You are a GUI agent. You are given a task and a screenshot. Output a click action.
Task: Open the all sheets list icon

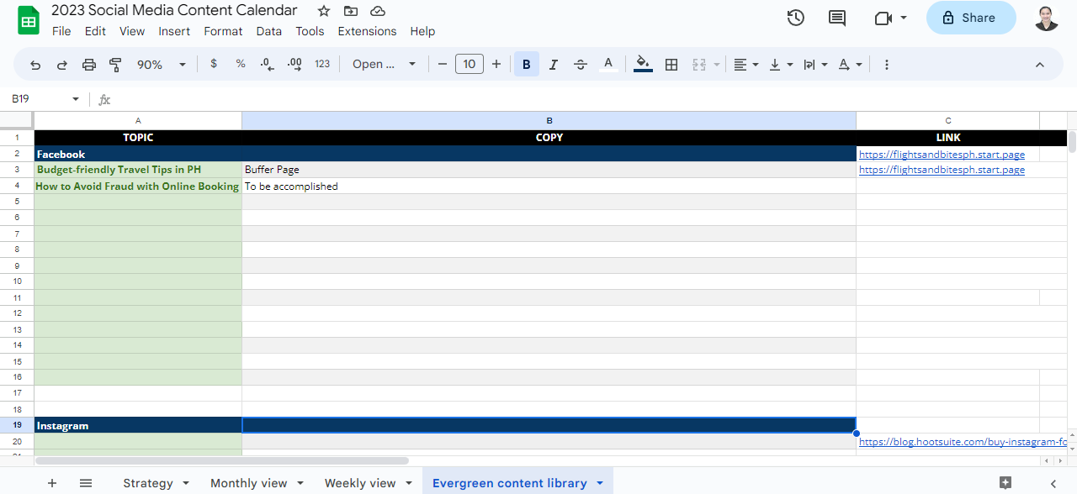(86, 483)
